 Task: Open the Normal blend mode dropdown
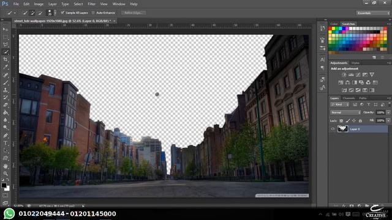tap(345, 112)
